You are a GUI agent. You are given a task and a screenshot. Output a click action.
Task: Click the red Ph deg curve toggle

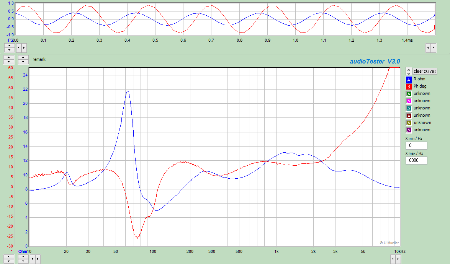pos(409,86)
